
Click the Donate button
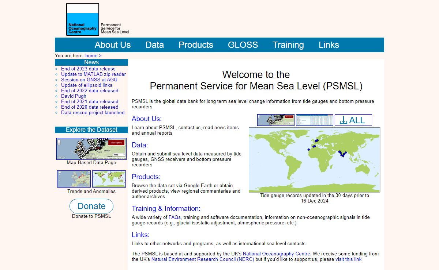click(x=91, y=206)
